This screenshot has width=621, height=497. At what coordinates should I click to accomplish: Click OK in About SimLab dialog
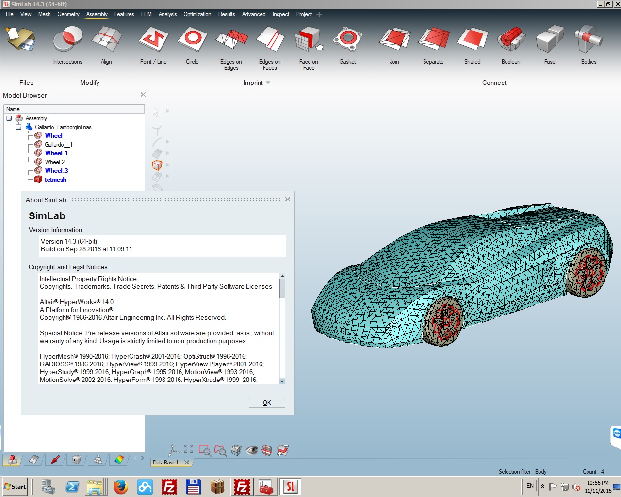(x=267, y=403)
